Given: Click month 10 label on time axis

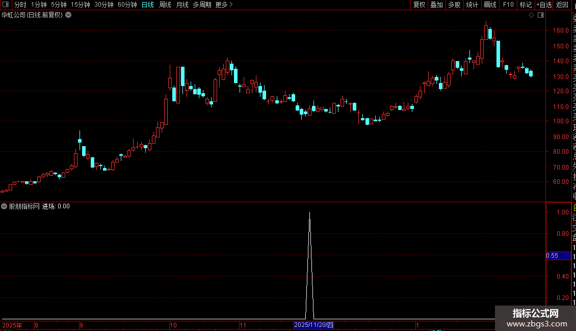Looking at the screenshot, I should [173, 325].
